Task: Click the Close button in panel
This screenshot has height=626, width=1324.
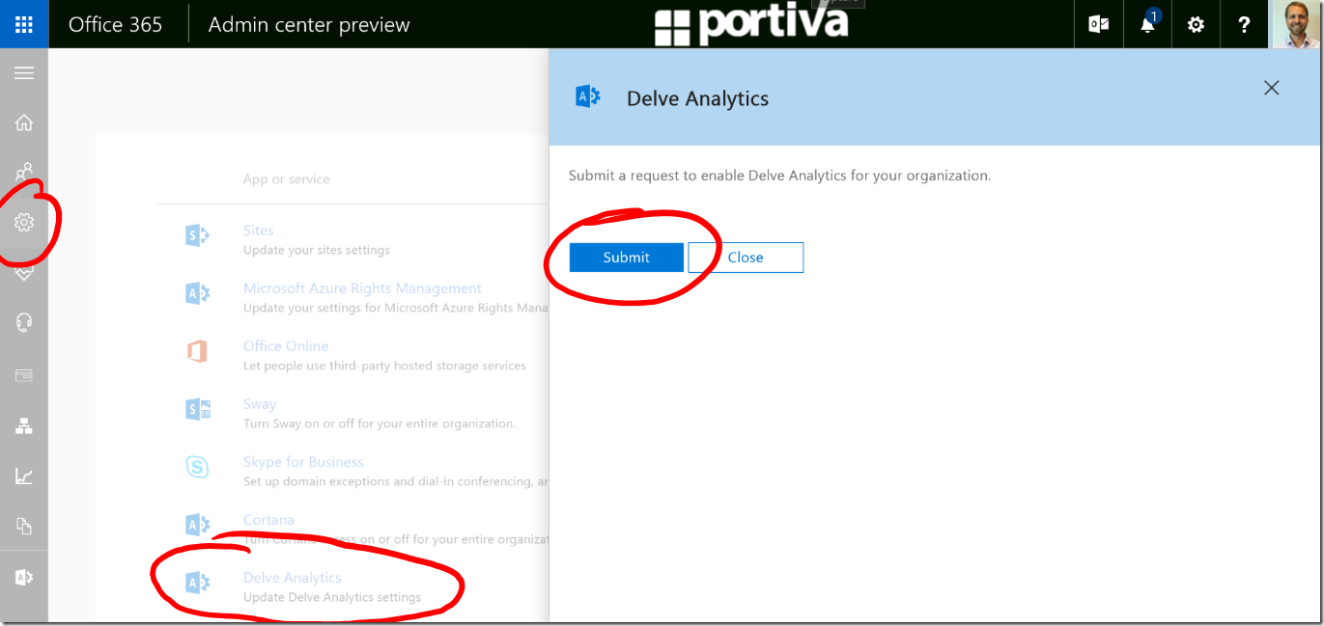Action: pos(746,258)
